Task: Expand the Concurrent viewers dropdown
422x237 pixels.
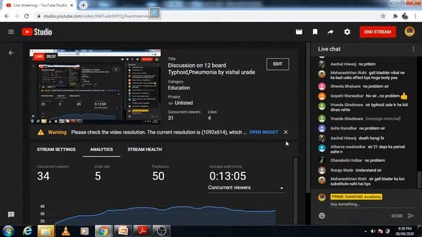Action: click(246, 188)
